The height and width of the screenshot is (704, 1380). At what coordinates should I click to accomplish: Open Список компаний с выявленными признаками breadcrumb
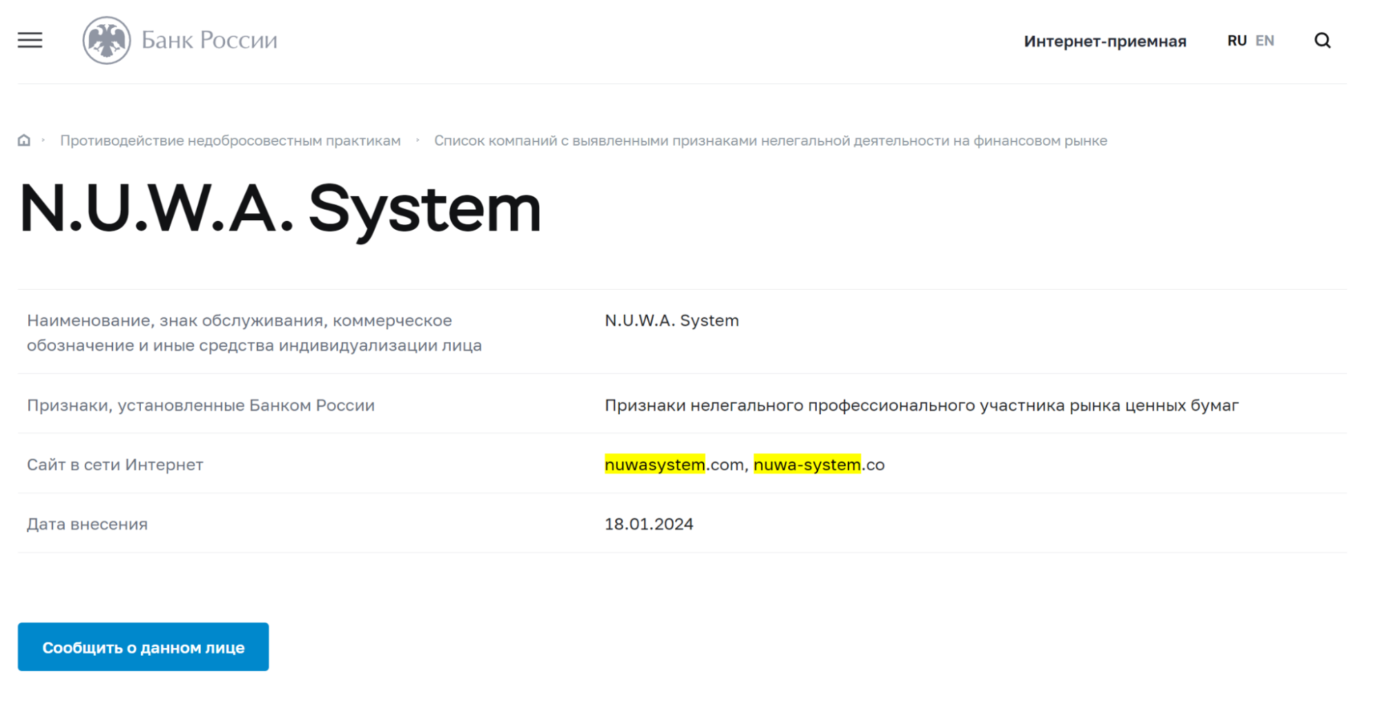[770, 141]
